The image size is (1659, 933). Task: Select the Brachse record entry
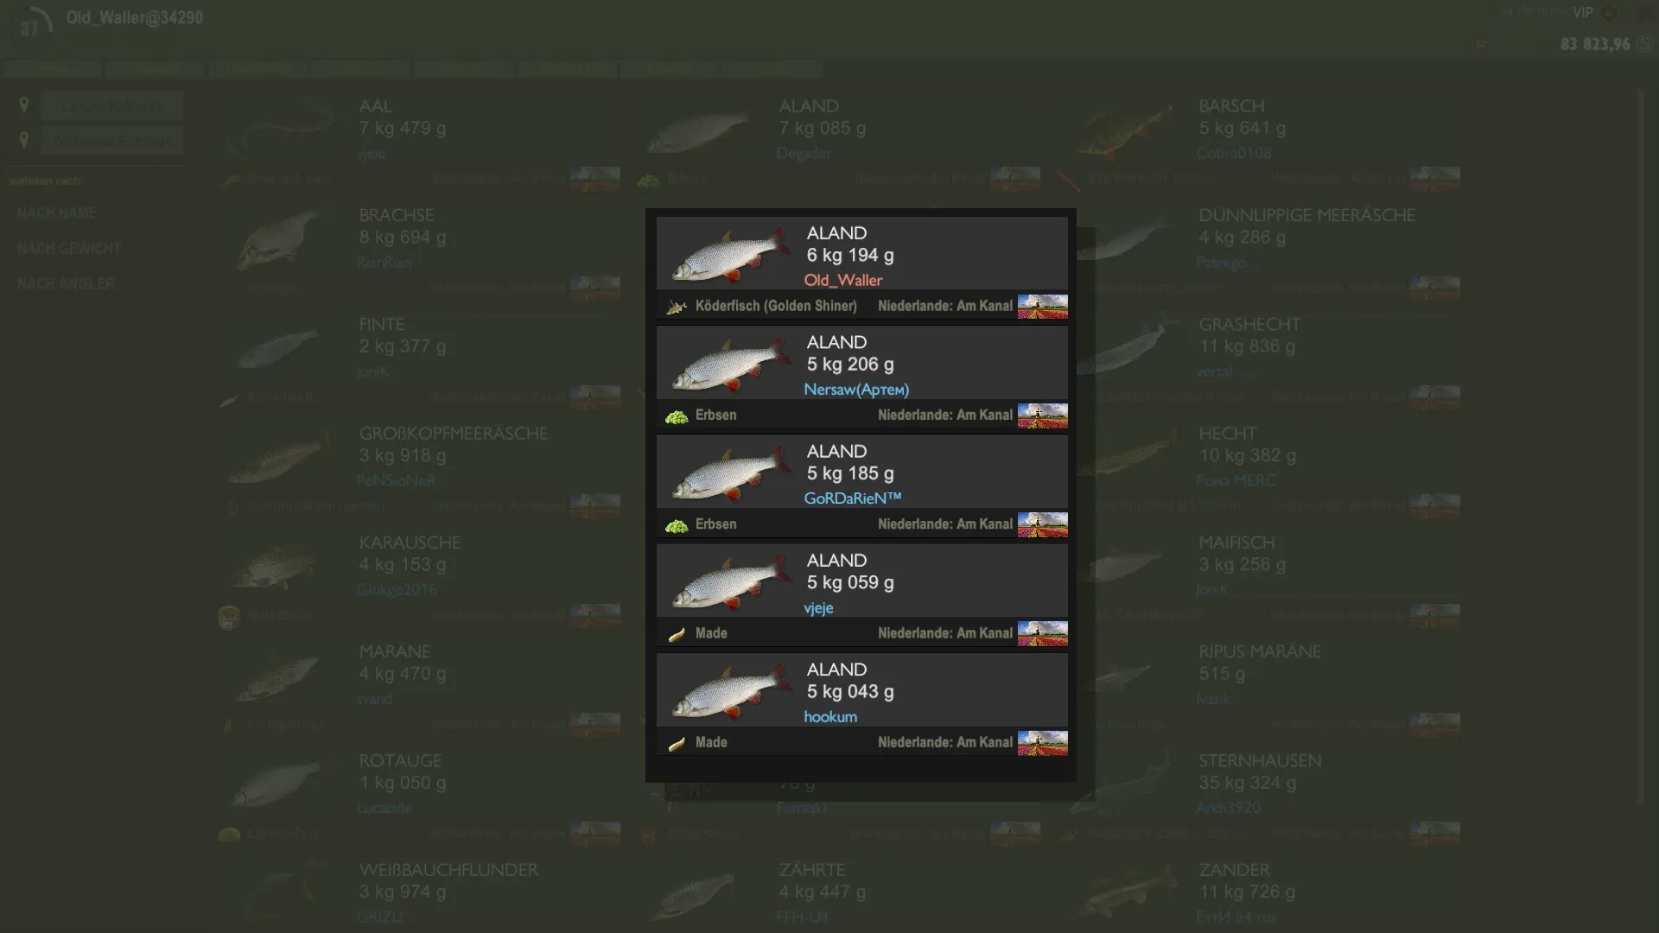pos(418,251)
